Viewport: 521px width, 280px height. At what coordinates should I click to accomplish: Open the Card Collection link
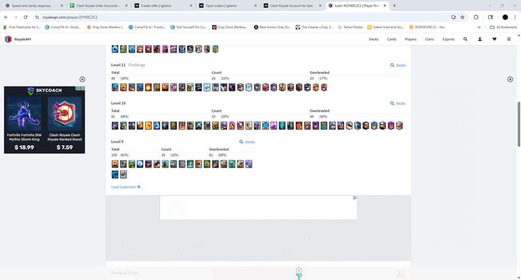point(126,187)
